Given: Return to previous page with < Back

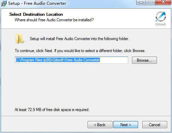Looking at the screenshot, I should point(100,125).
